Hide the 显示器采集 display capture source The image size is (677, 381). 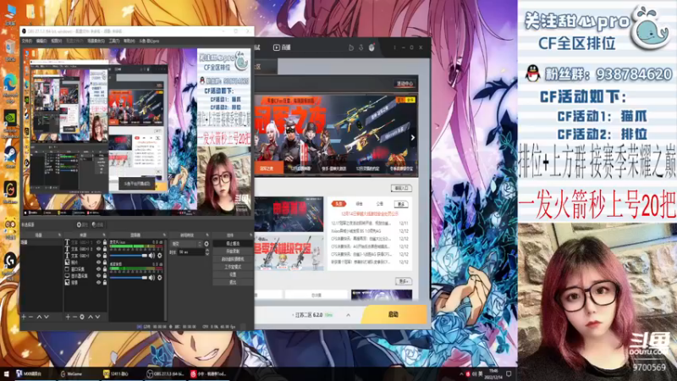point(98,276)
